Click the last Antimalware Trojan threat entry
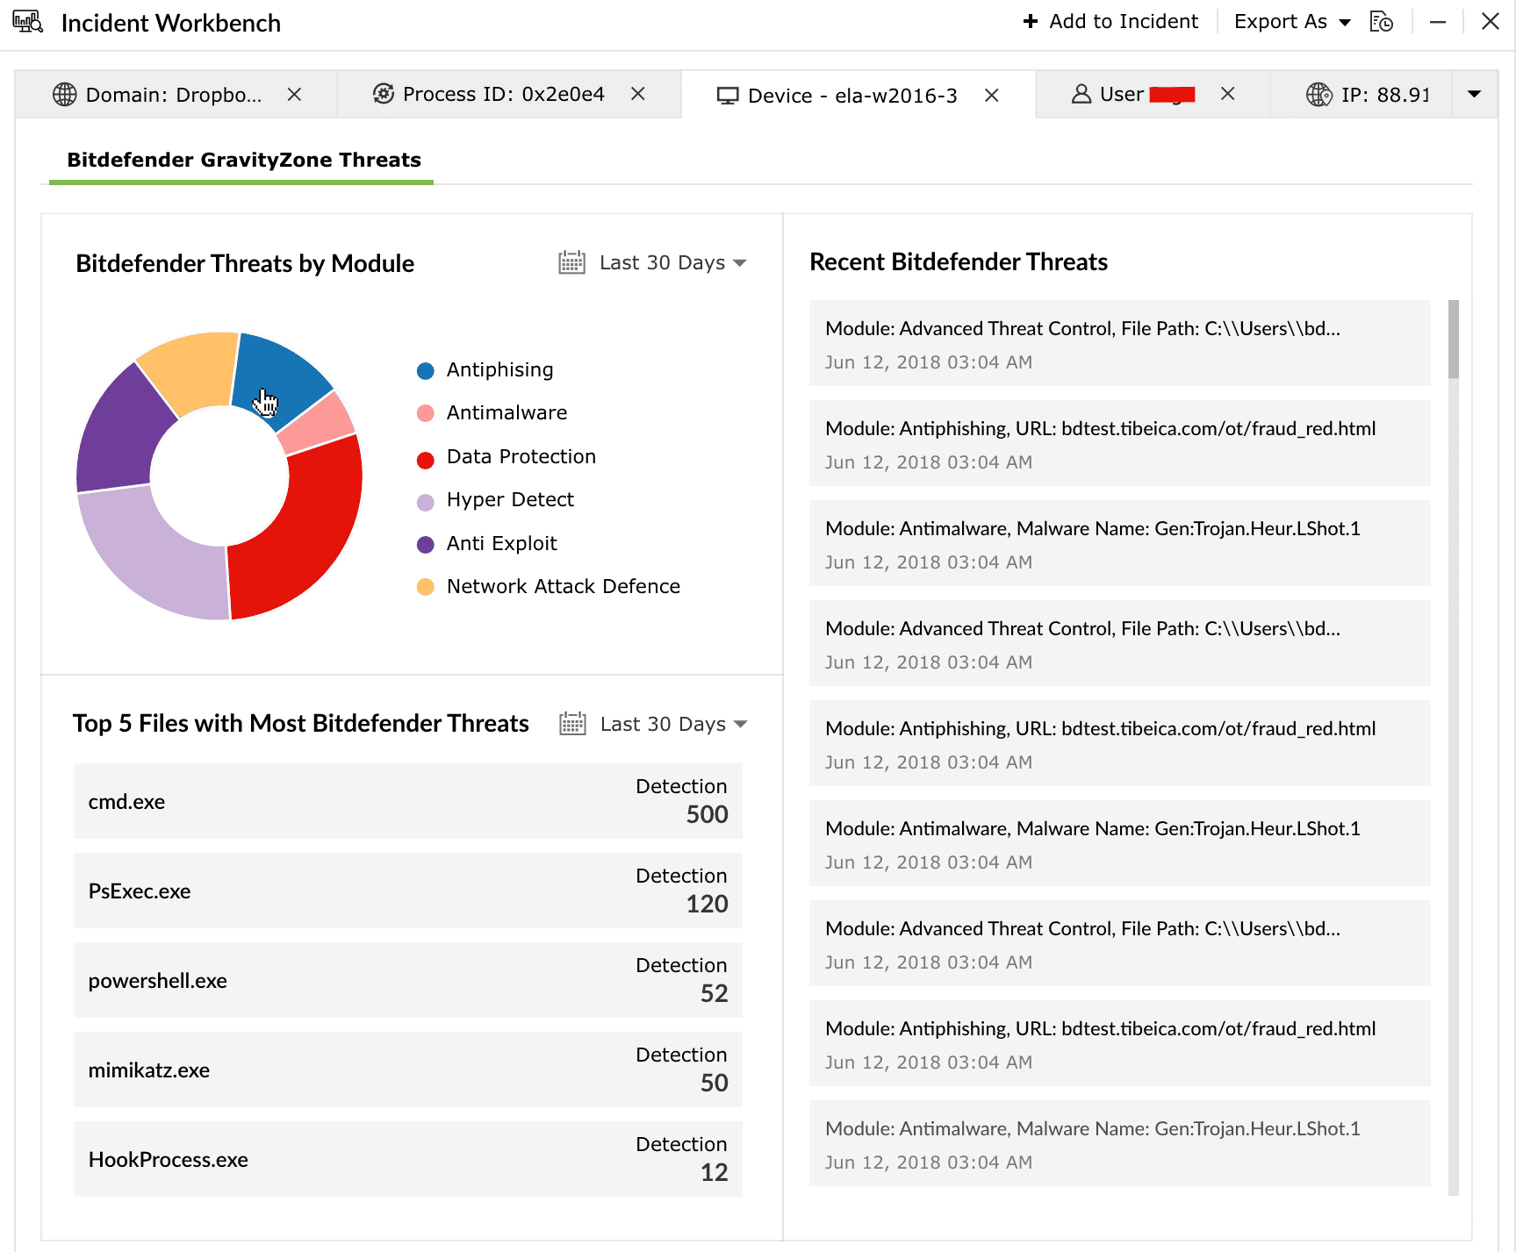 pos(1120,1143)
